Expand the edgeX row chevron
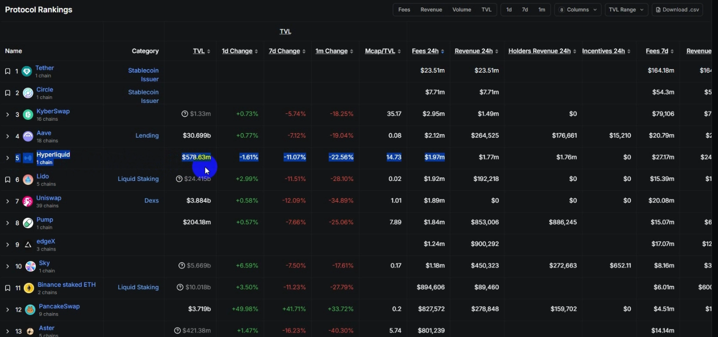This screenshot has height=337, width=718. pos(7,245)
